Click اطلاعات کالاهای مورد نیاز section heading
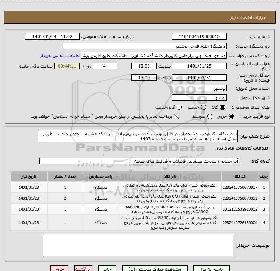This screenshot has height=271, width=280. click(x=243, y=148)
